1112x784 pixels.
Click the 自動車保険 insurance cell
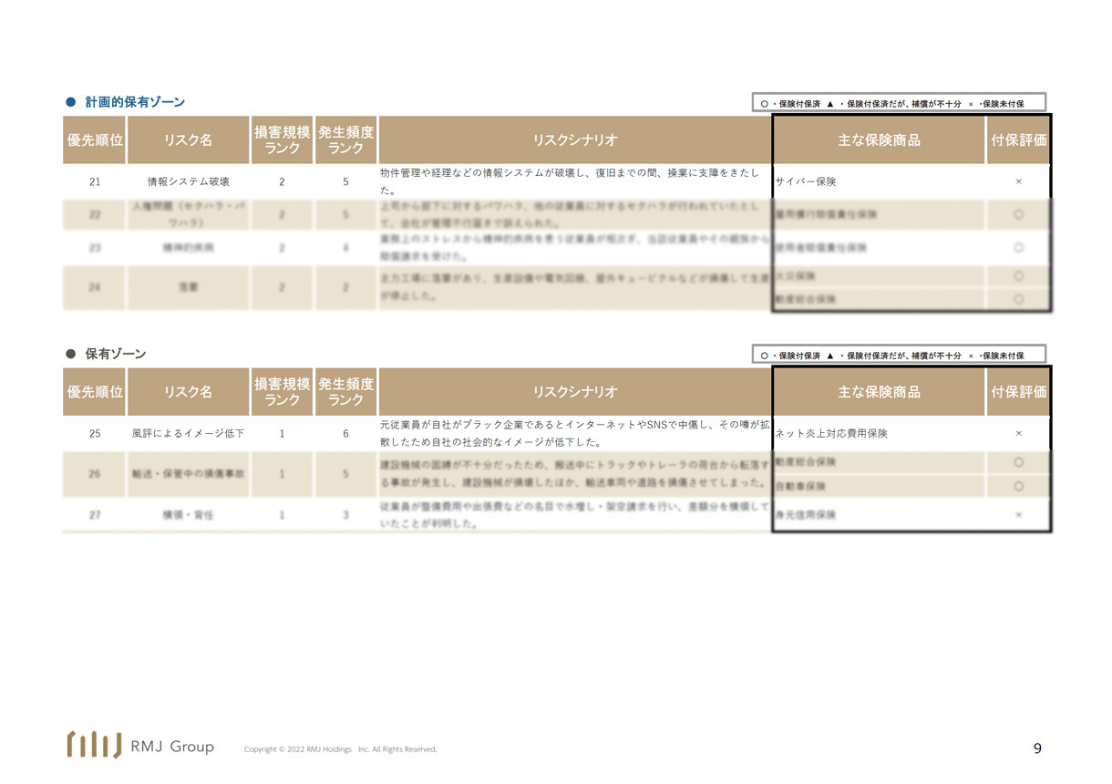pyautogui.click(x=879, y=486)
